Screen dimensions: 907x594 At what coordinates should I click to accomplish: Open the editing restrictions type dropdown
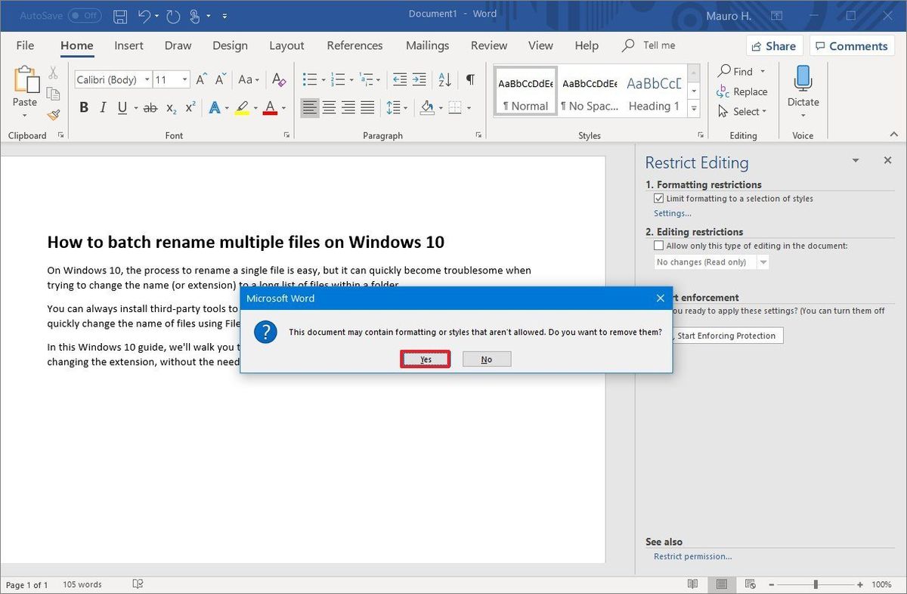click(x=763, y=261)
